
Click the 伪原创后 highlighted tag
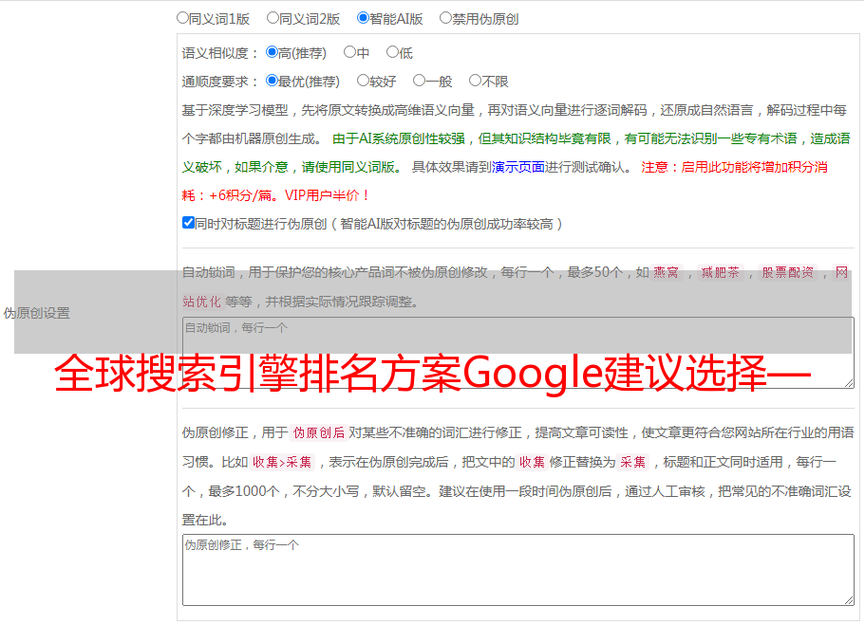click(318, 432)
